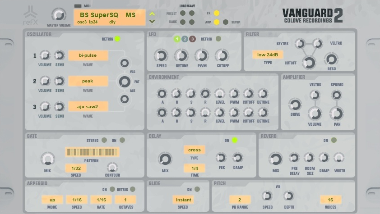Click the preset up arrow
The image size is (380, 214).
152,14
